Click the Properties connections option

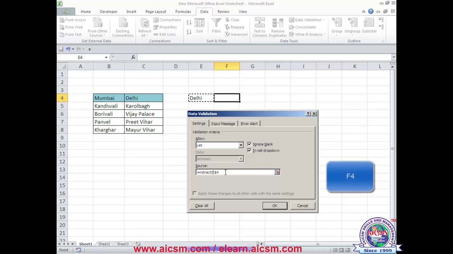click(x=165, y=27)
